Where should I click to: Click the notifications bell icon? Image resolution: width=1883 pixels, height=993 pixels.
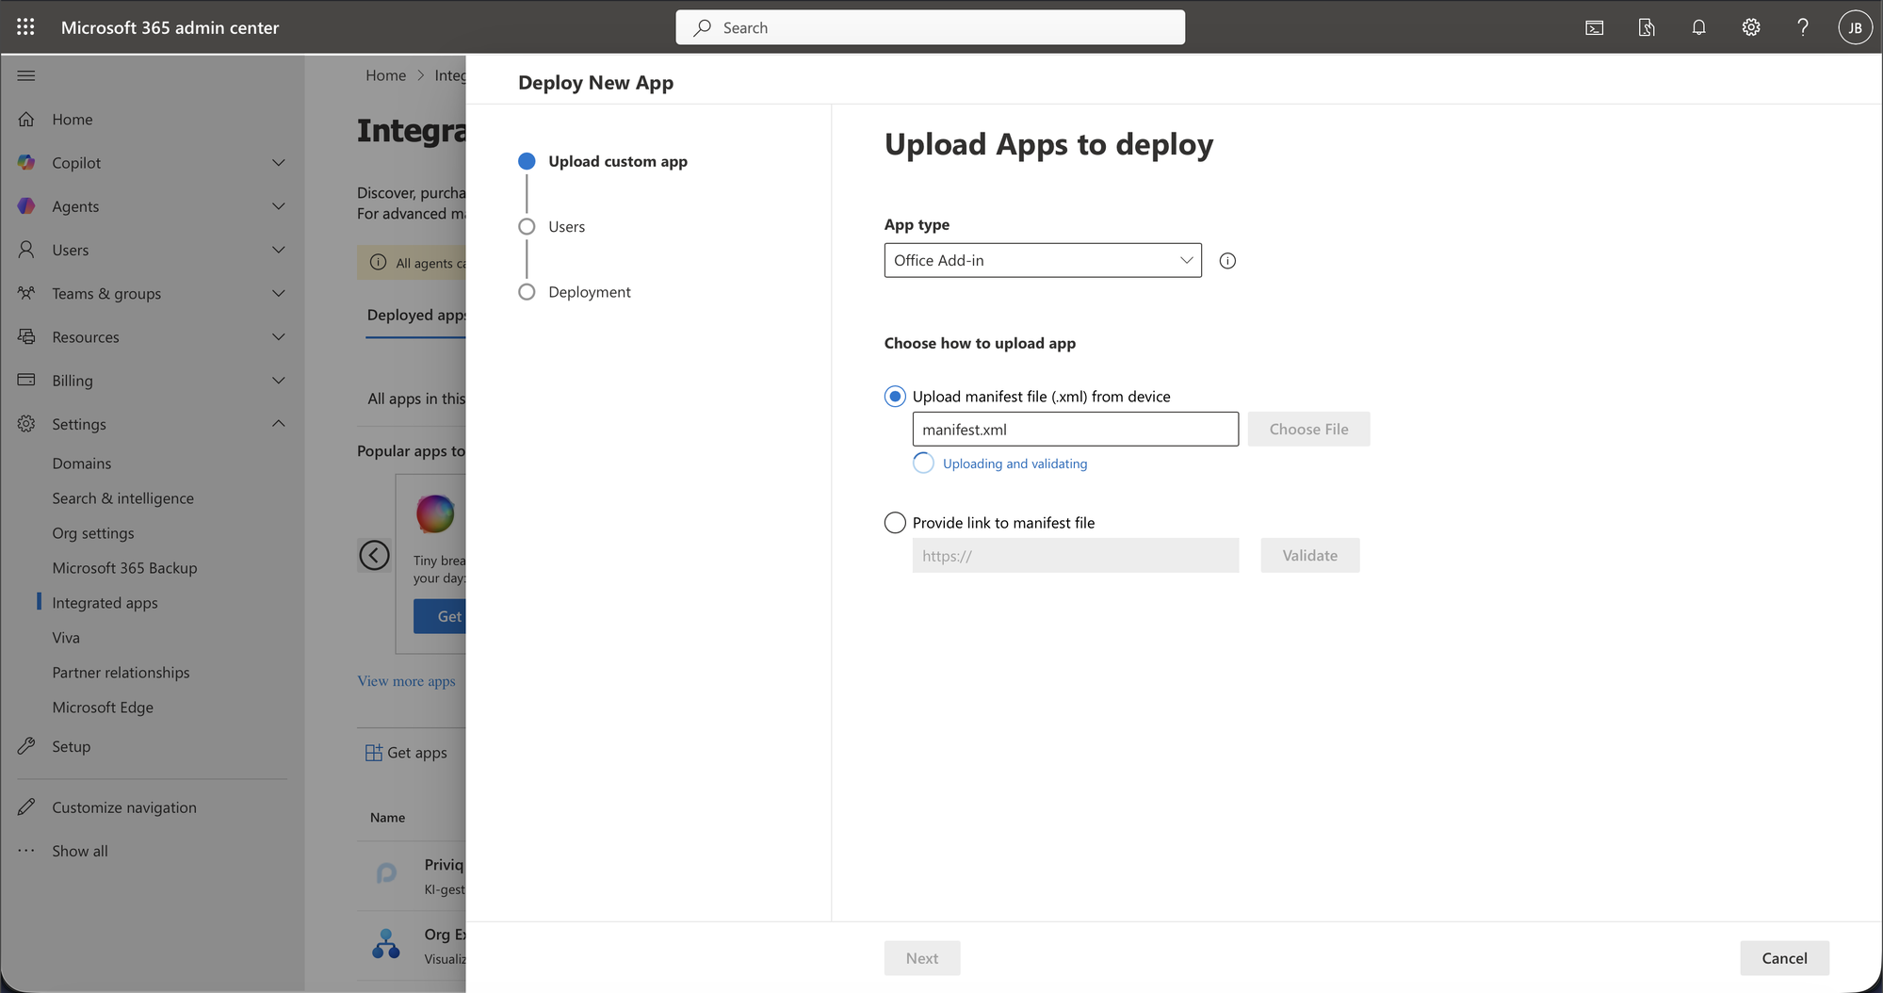pos(1698,27)
